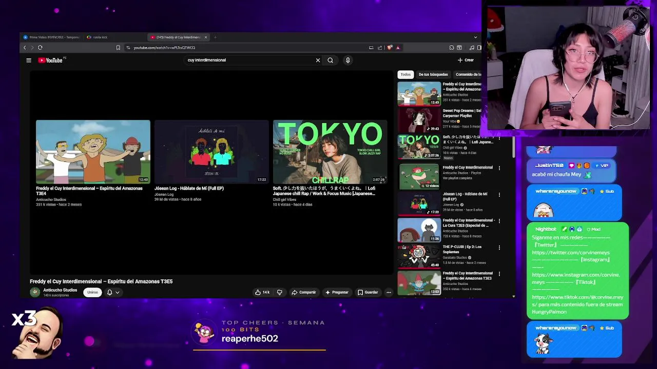This screenshot has width=657, height=369.
Task: Select the youtube.com address bar
Action: [x=164, y=48]
